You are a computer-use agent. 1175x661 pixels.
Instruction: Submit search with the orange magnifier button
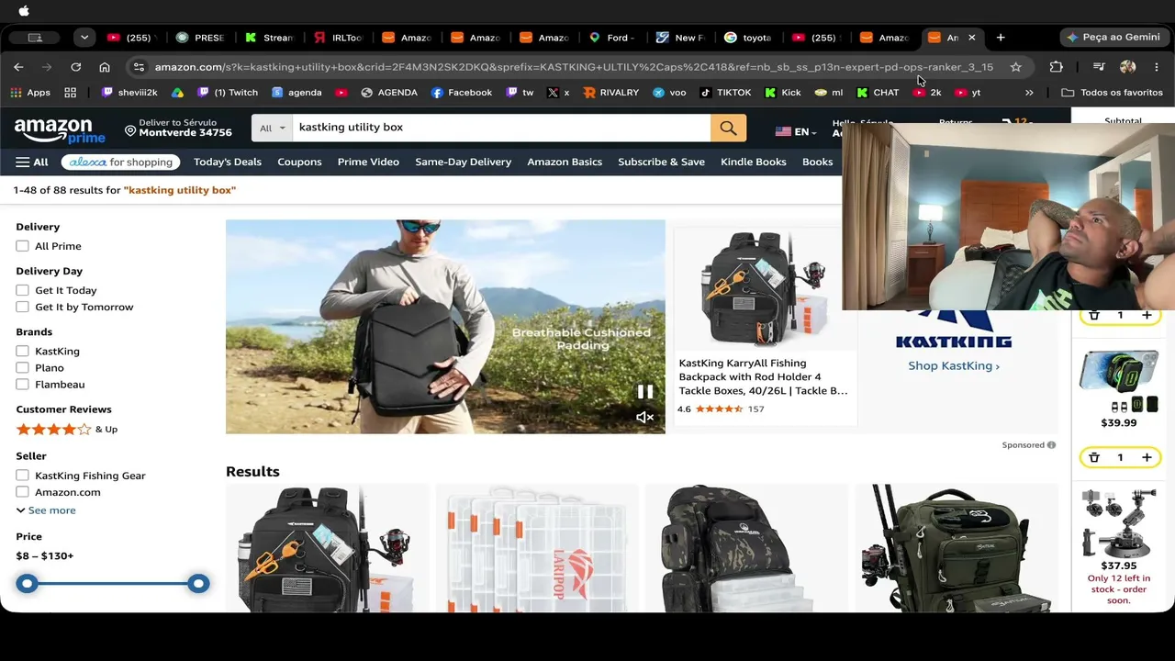point(728,129)
